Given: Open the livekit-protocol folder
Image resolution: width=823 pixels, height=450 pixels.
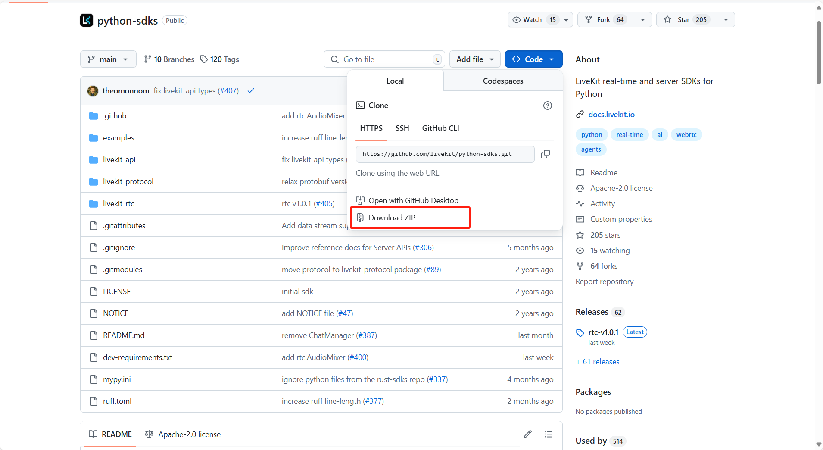Looking at the screenshot, I should 128,182.
